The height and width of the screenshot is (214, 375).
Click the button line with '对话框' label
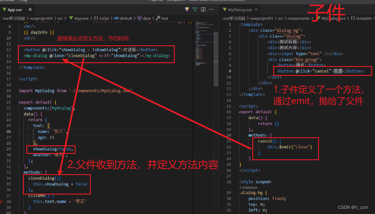[x=90, y=50]
